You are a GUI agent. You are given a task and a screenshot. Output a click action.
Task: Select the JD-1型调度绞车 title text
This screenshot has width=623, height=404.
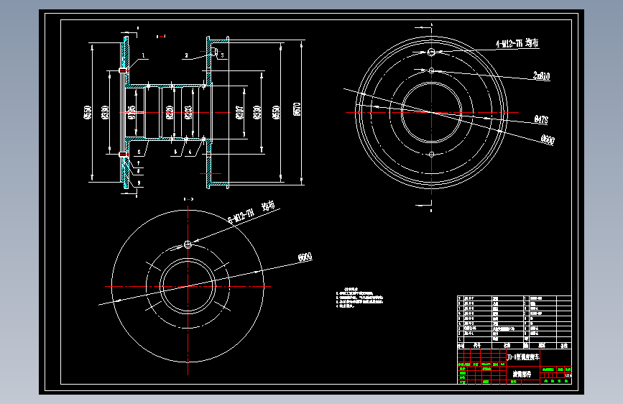pos(523,357)
